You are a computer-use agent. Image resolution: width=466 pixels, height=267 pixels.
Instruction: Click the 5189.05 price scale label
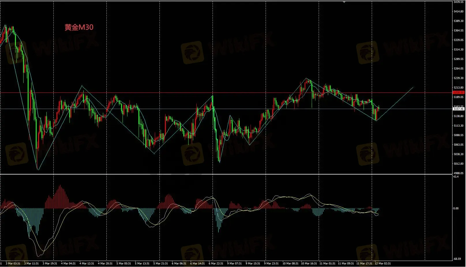(459, 97)
